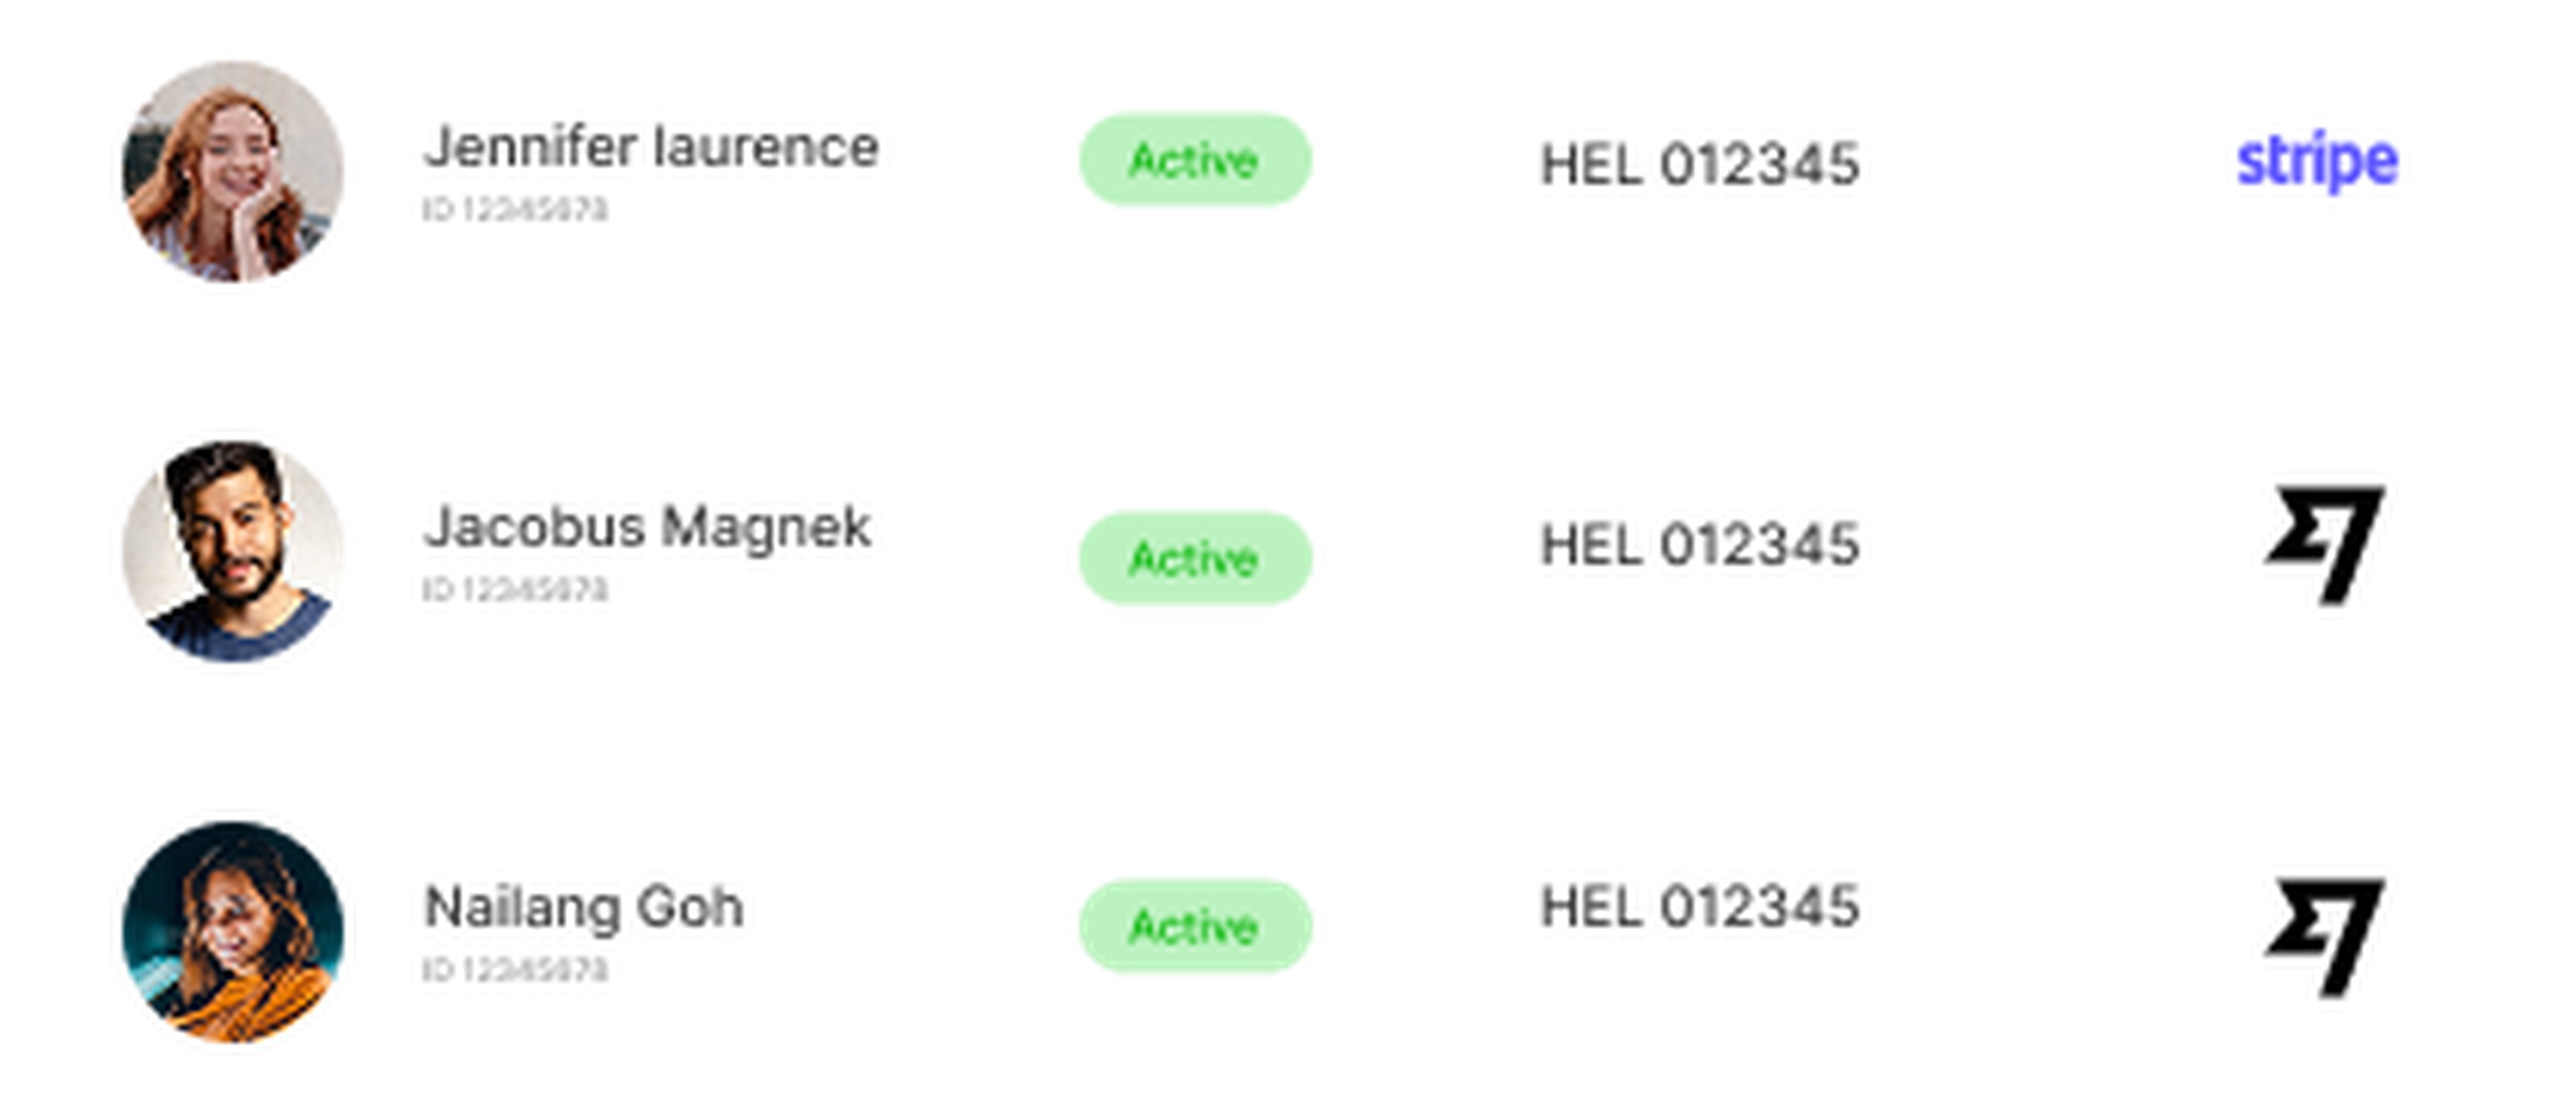Click the Wise logo in Nailang Goh's row

click(2324, 936)
